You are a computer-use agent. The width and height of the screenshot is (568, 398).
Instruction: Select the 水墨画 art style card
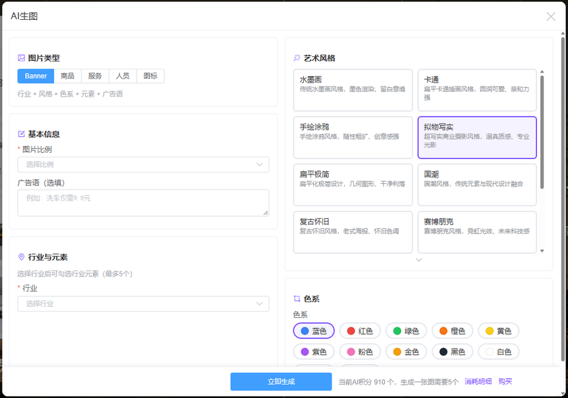pos(353,91)
